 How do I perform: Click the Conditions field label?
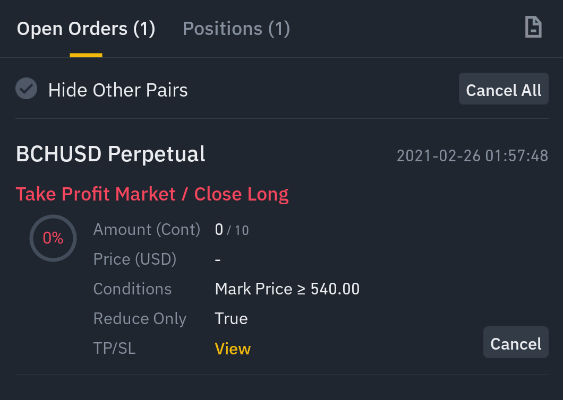click(132, 289)
